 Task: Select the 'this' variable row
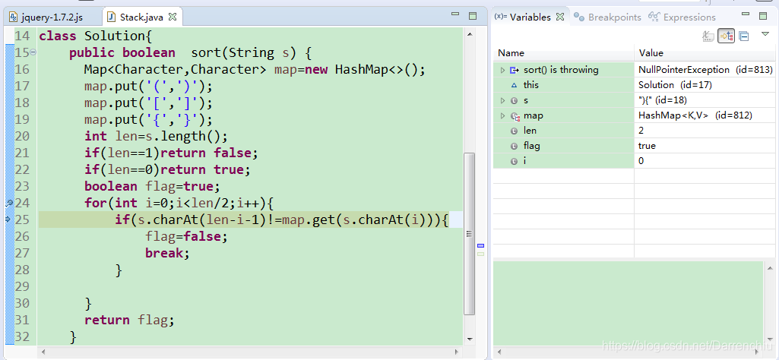(633, 85)
